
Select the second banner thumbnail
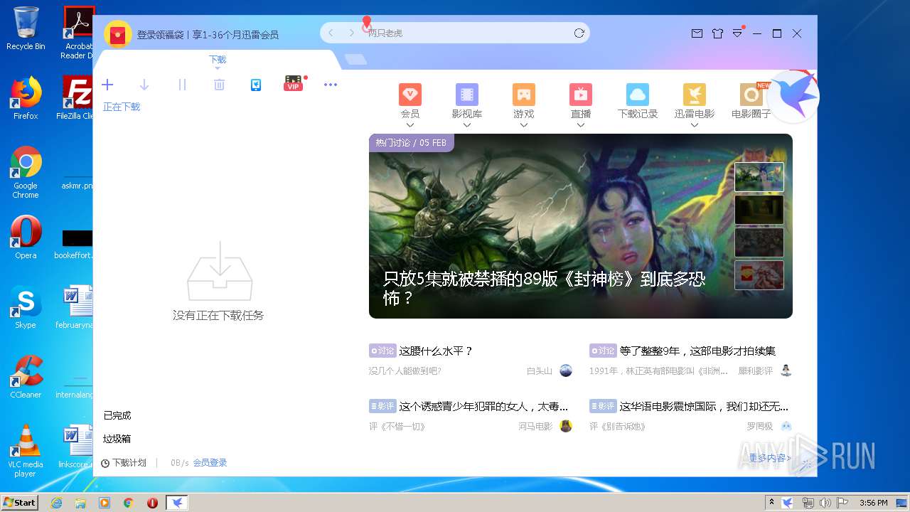(759, 210)
